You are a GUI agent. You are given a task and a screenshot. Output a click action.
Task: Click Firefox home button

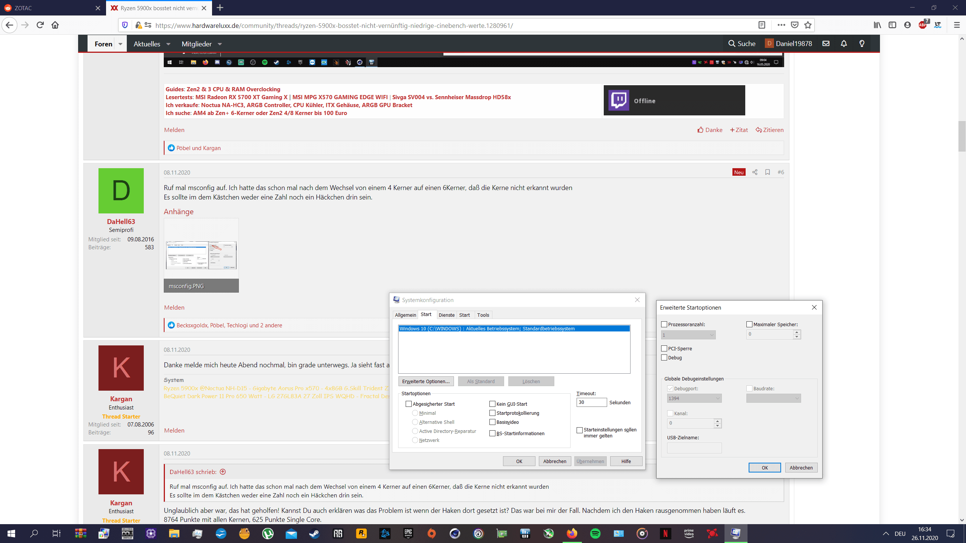tap(55, 25)
